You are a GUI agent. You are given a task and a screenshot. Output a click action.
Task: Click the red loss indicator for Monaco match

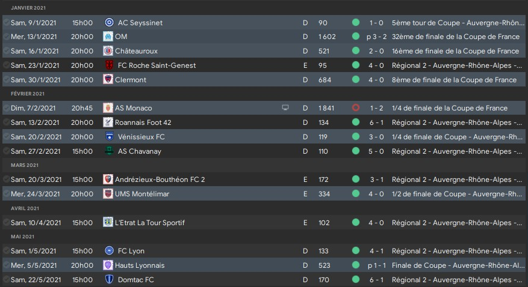[356, 108]
